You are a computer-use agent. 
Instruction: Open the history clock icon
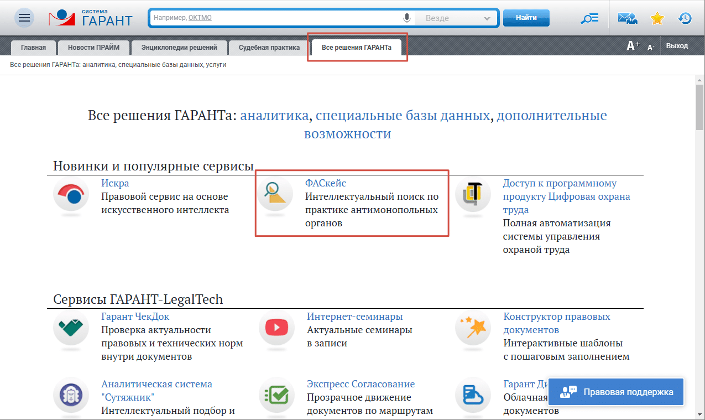point(685,18)
